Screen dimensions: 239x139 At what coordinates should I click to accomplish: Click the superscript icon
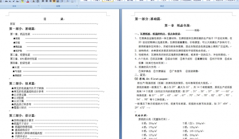coord(14,1)
